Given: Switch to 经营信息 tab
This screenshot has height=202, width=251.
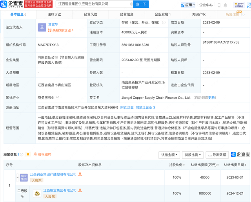Looking at the screenshot, I should tap(127, 15).
